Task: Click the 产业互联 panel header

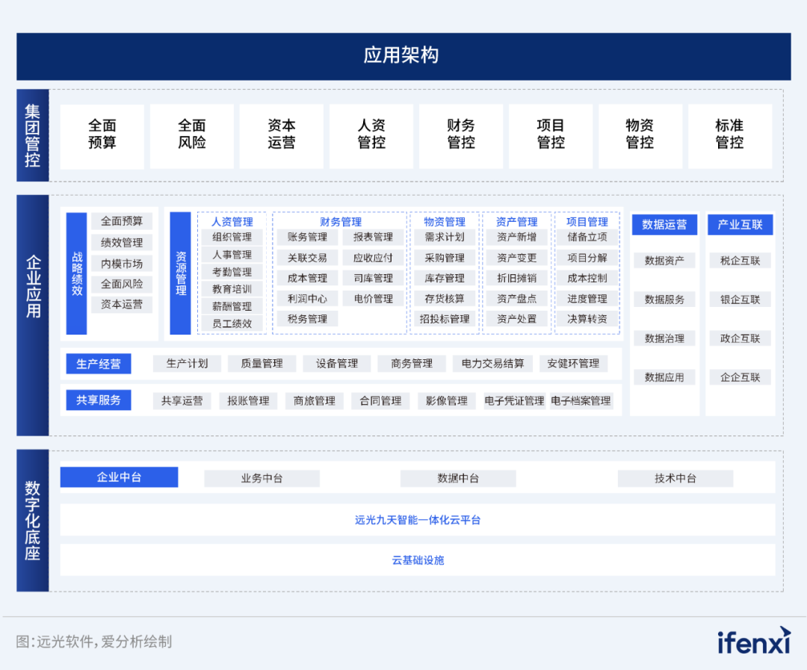Action: pos(740,224)
